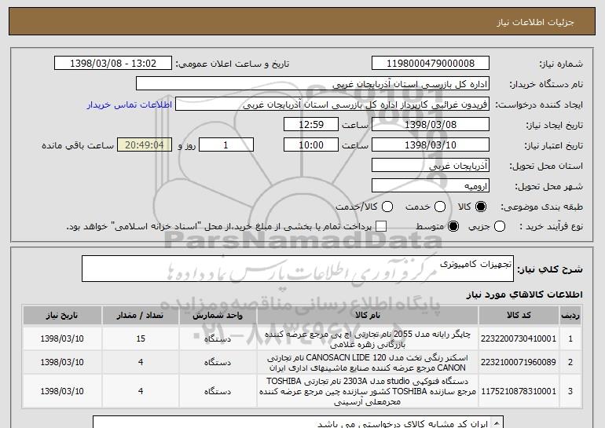Click product code 1175210878310001
The width and height of the screenshot is (605, 428).
[x=519, y=391]
